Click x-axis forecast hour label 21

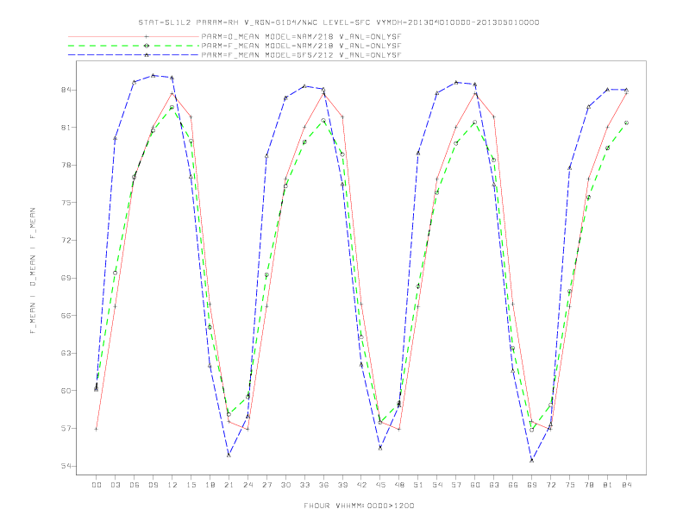tap(229, 485)
